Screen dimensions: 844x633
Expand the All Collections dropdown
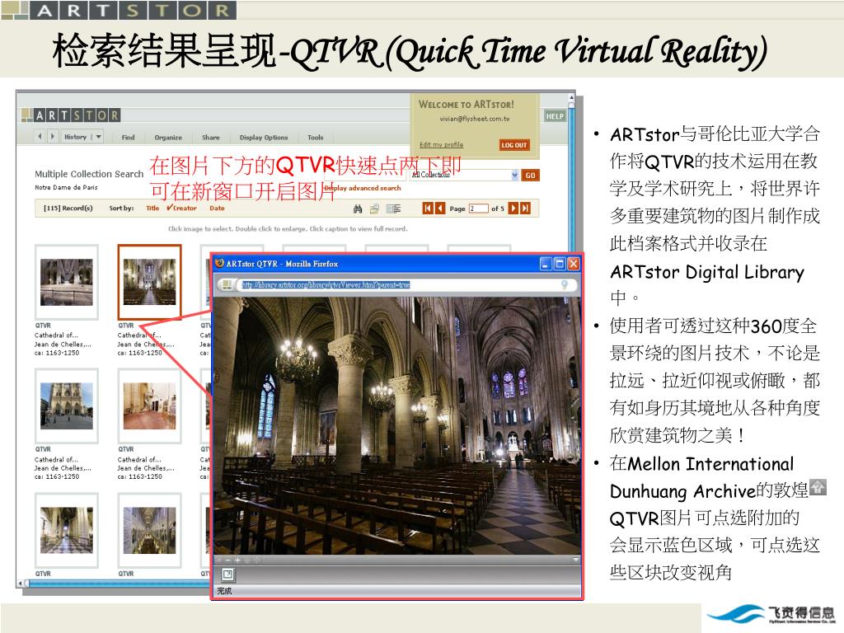click(514, 175)
